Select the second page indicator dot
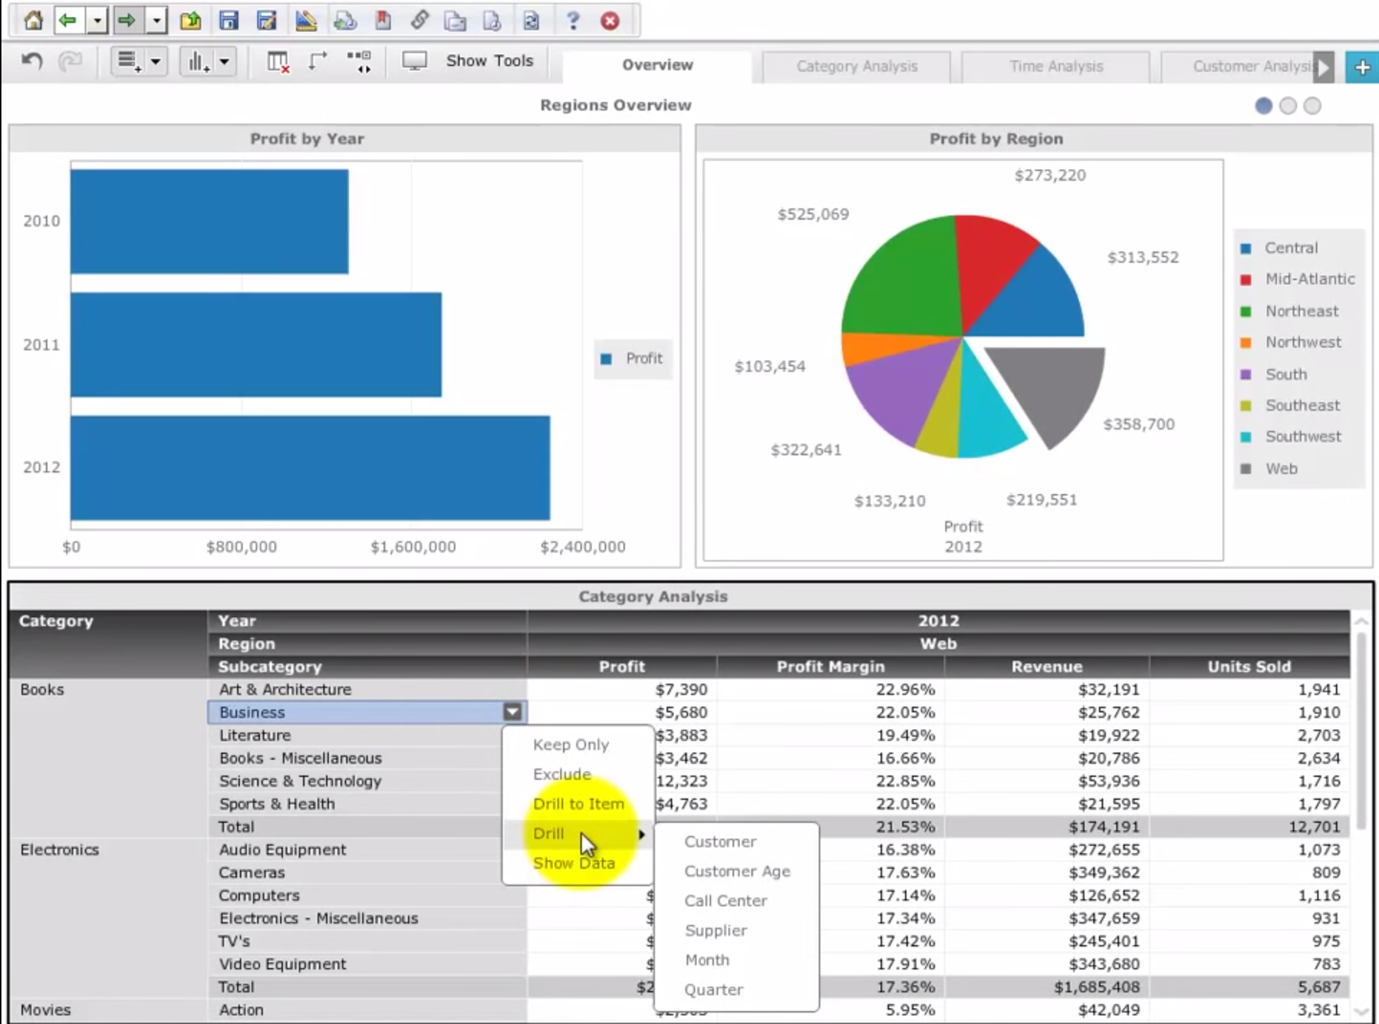Image resolution: width=1379 pixels, height=1024 pixels. point(1288,106)
